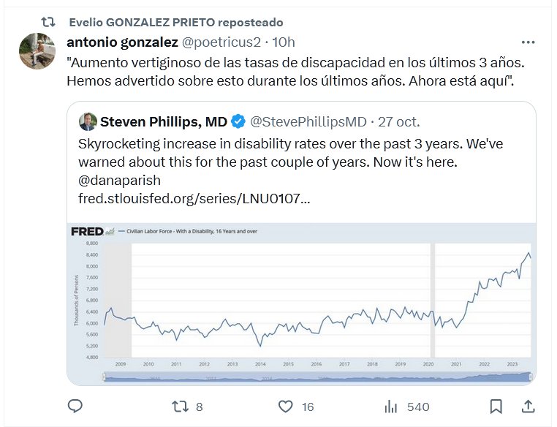Click the @danaparish mention

119,180
